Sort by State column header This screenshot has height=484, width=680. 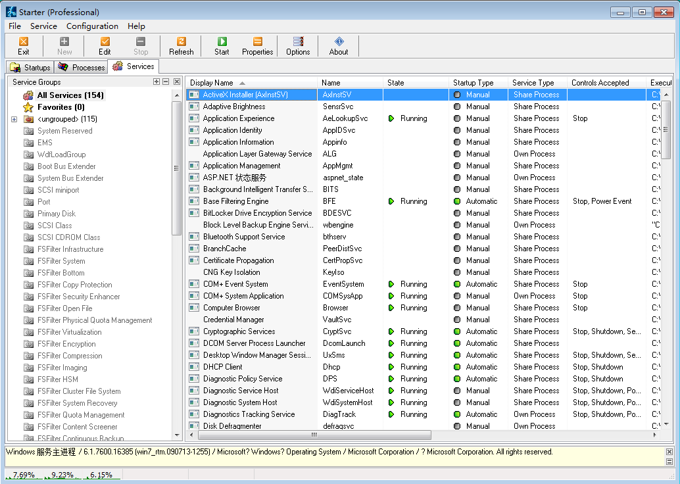(x=396, y=83)
